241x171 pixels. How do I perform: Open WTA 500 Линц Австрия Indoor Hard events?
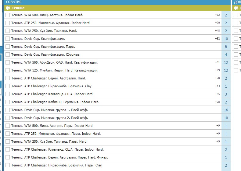[47, 15]
